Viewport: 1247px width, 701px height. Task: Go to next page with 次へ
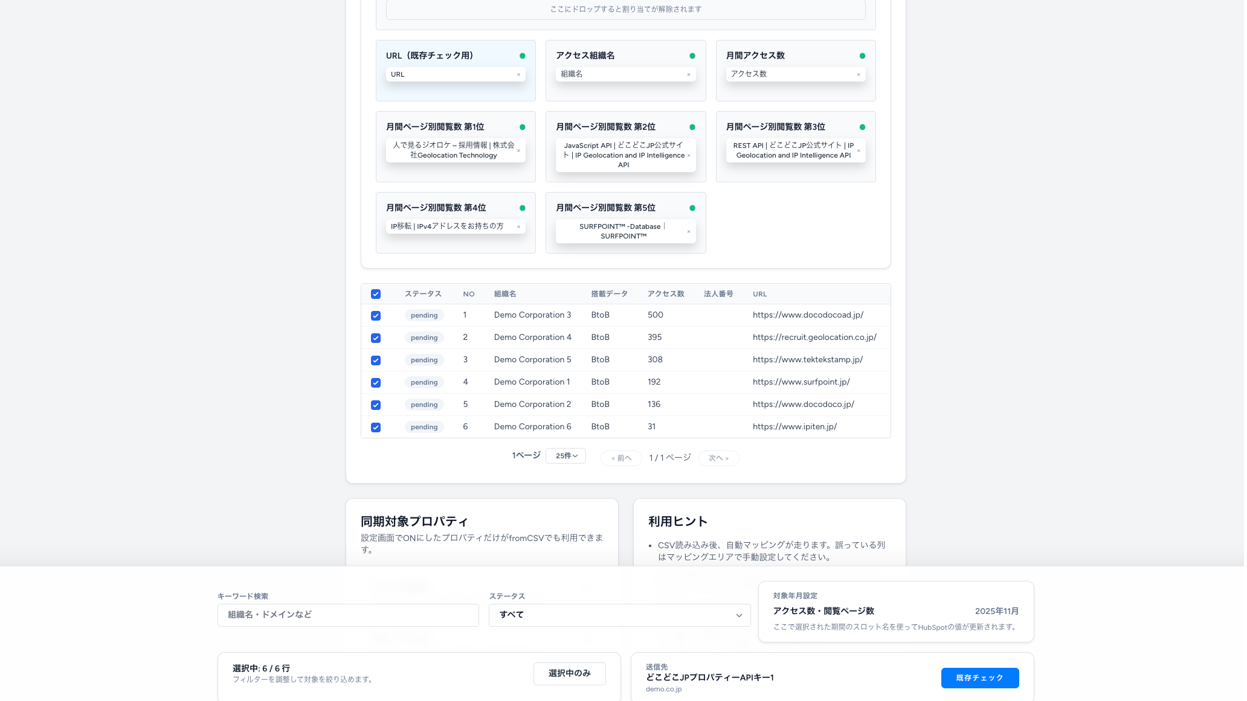718,458
